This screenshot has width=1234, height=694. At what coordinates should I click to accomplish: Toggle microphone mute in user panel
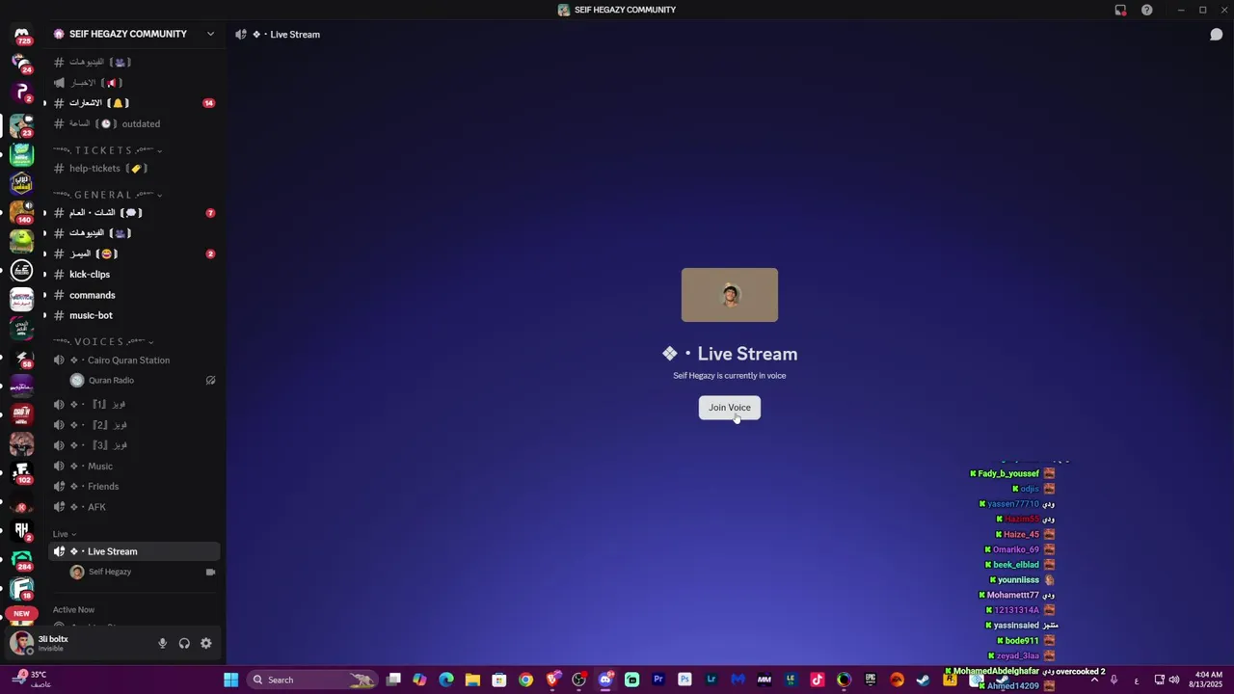[162, 644]
